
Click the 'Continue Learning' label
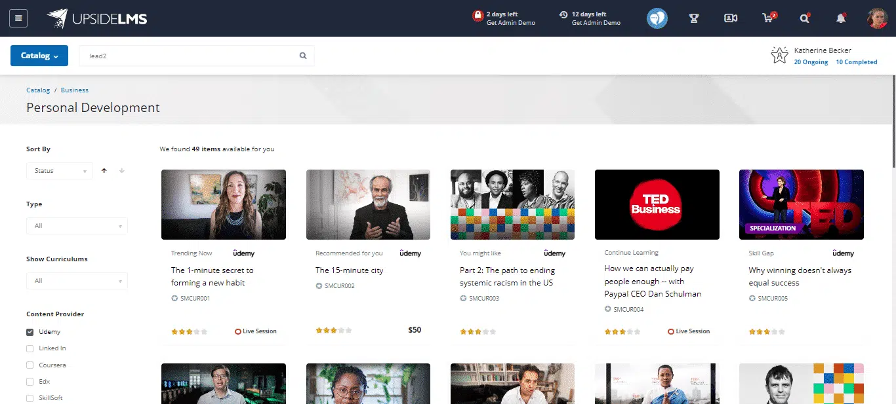point(632,253)
